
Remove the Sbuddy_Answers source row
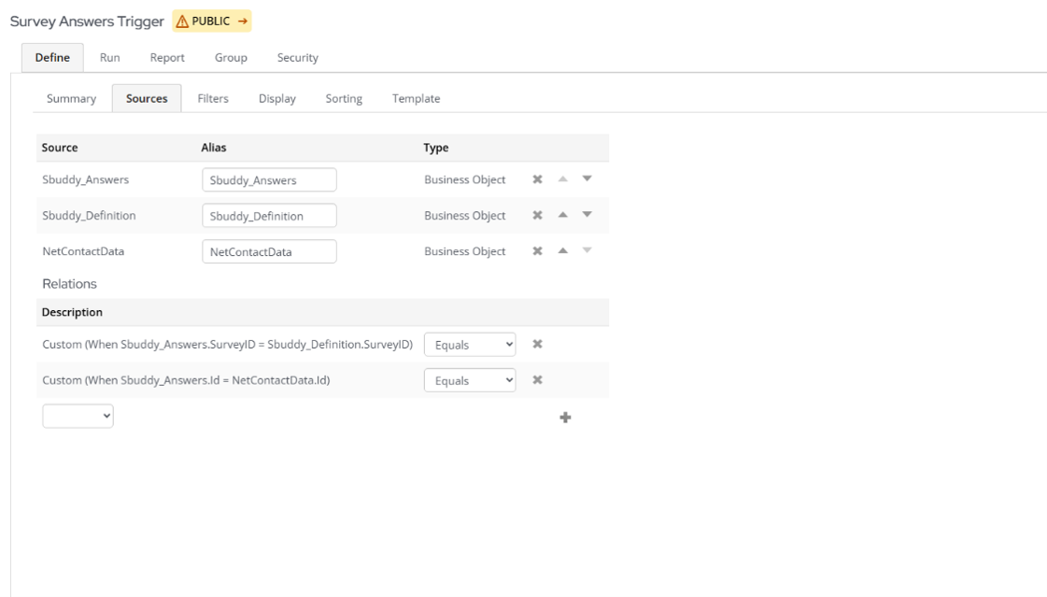click(x=538, y=179)
